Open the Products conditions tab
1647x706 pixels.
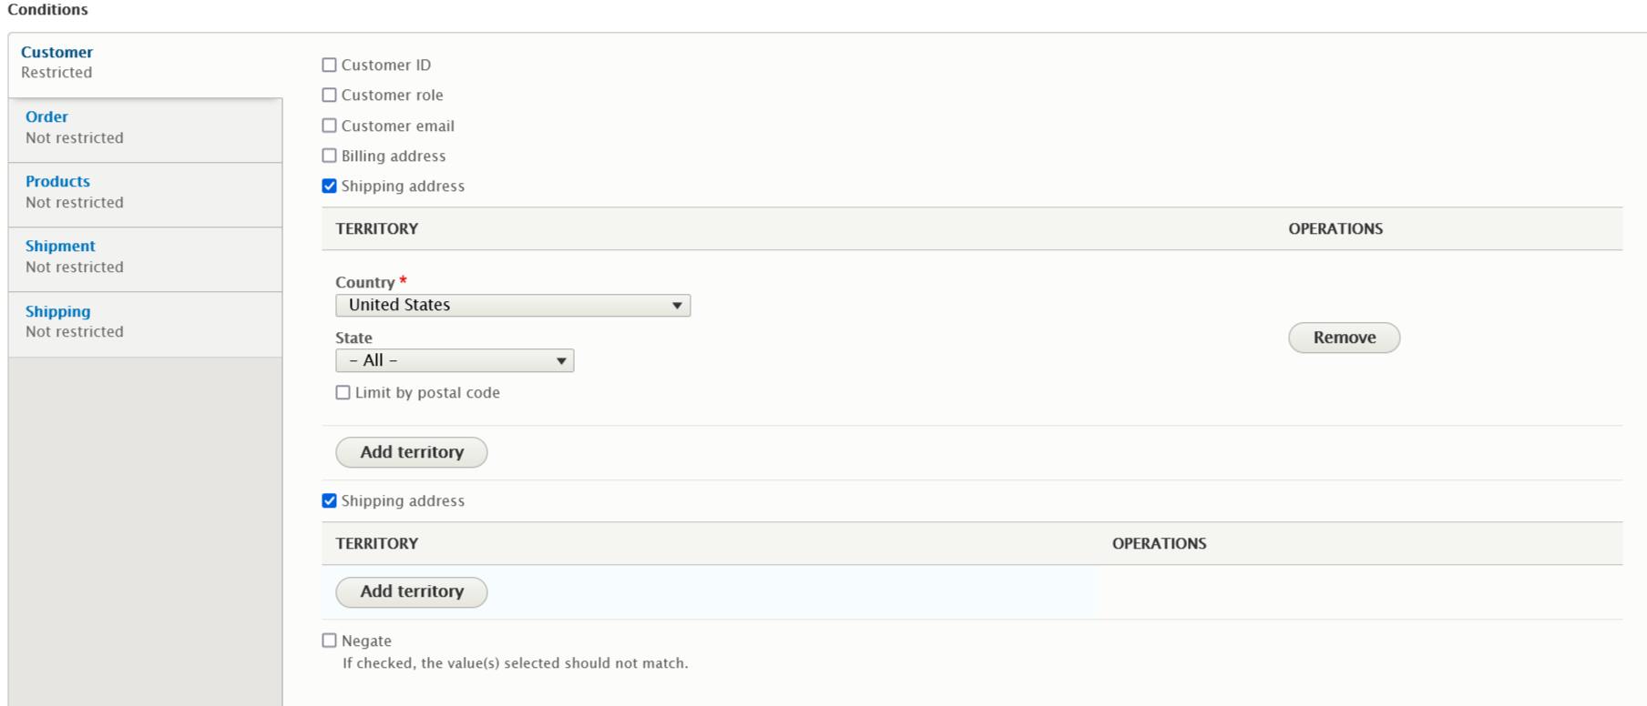145,192
